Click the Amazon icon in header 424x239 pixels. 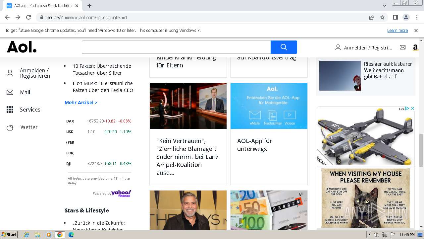tap(415, 47)
